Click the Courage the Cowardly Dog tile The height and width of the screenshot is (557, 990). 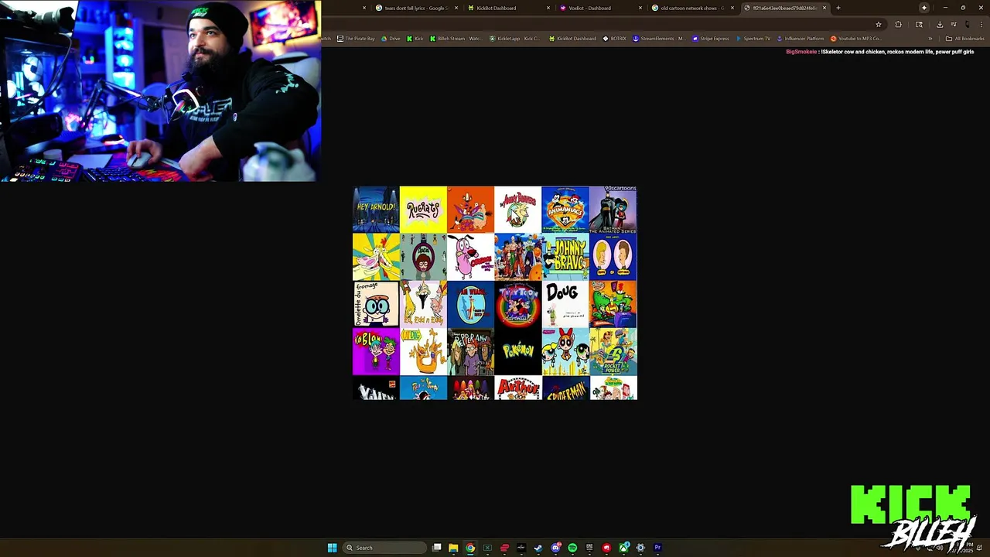pyautogui.click(x=470, y=256)
